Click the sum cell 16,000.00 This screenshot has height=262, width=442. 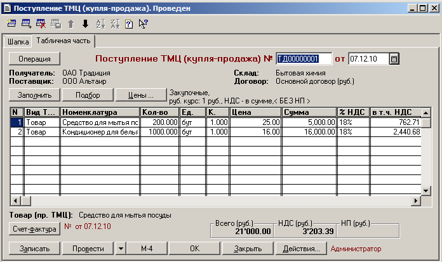[x=309, y=132]
